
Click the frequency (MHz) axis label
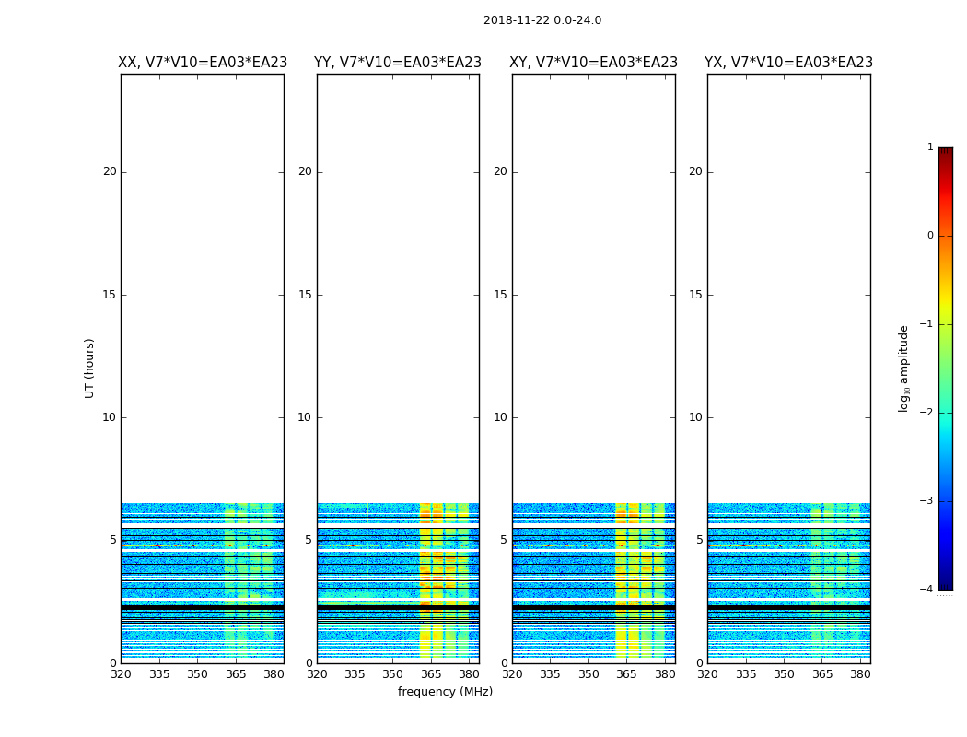pos(445,691)
